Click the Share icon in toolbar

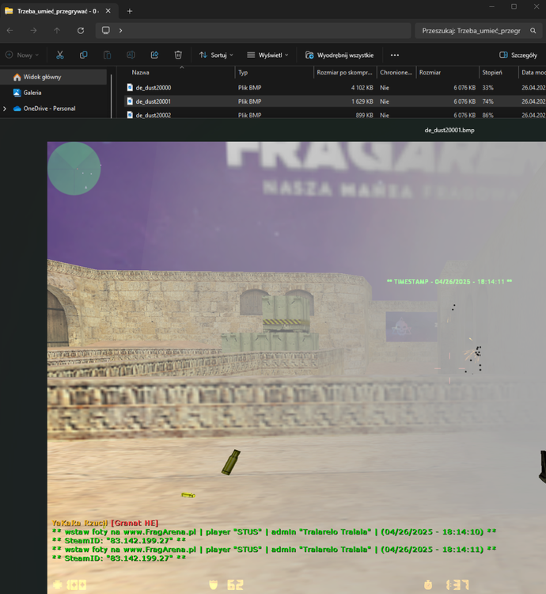(x=154, y=55)
